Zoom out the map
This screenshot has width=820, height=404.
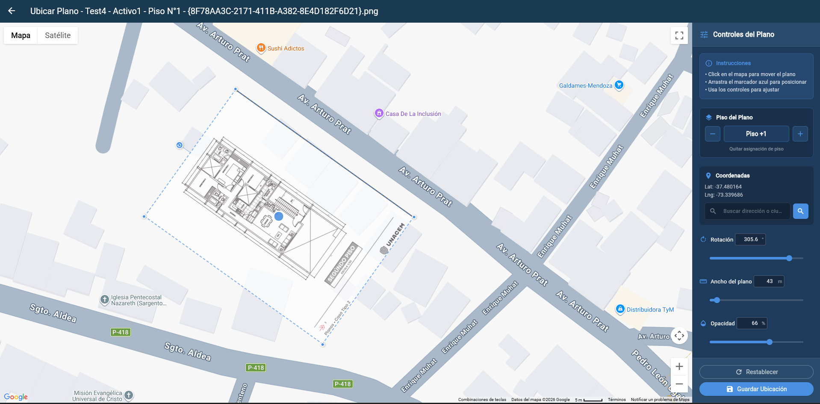pyautogui.click(x=679, y=383)
